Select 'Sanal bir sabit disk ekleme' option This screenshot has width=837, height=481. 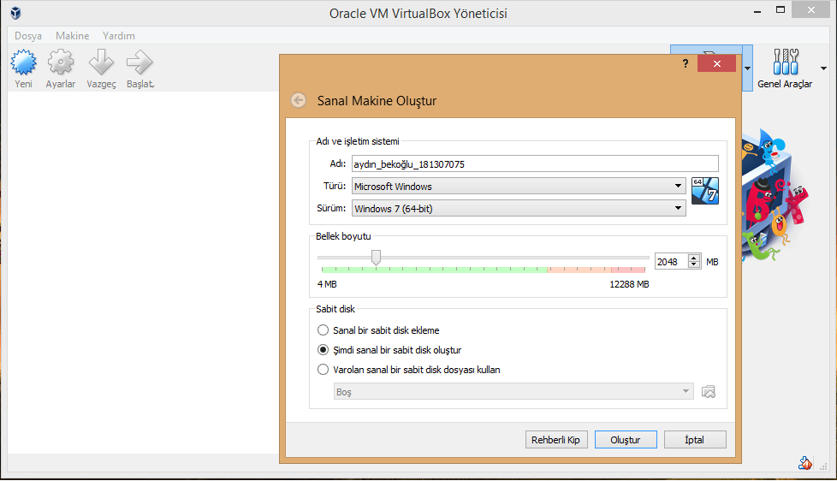point(323,330)
